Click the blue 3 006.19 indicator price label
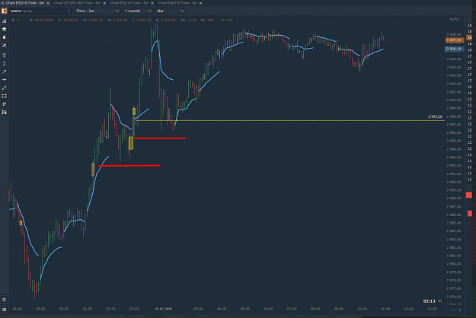The width and height of the screenshot is (476, 318). [x=454, y=49]
